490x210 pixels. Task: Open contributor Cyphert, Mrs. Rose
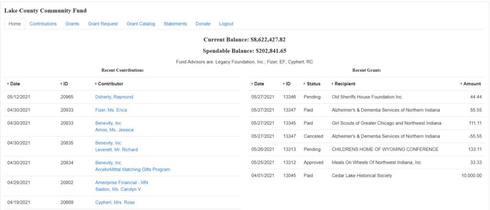(x=115, y=202)
